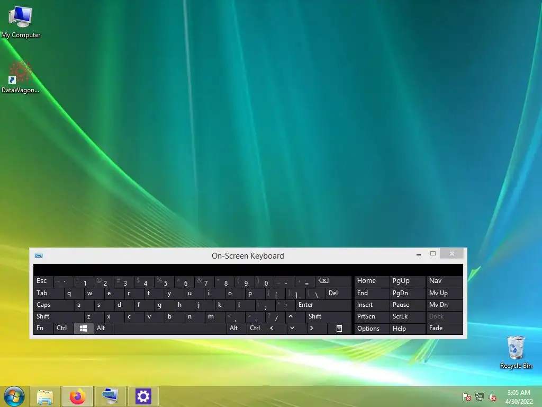Click the space bar key

170,329
